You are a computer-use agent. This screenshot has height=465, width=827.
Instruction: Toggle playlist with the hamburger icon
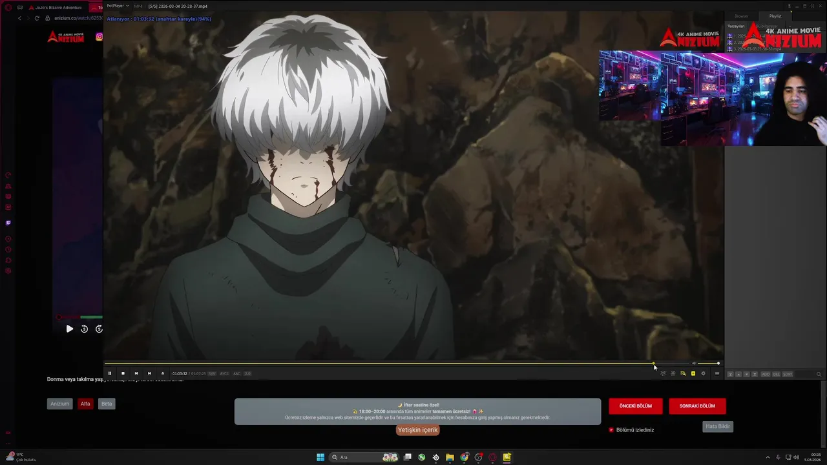click(717, 373)
